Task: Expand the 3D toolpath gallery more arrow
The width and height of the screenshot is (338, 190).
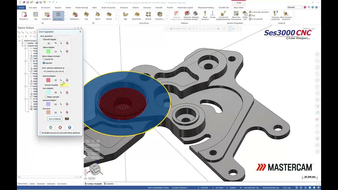Action: pyautogui.click(x=116, y=19)
